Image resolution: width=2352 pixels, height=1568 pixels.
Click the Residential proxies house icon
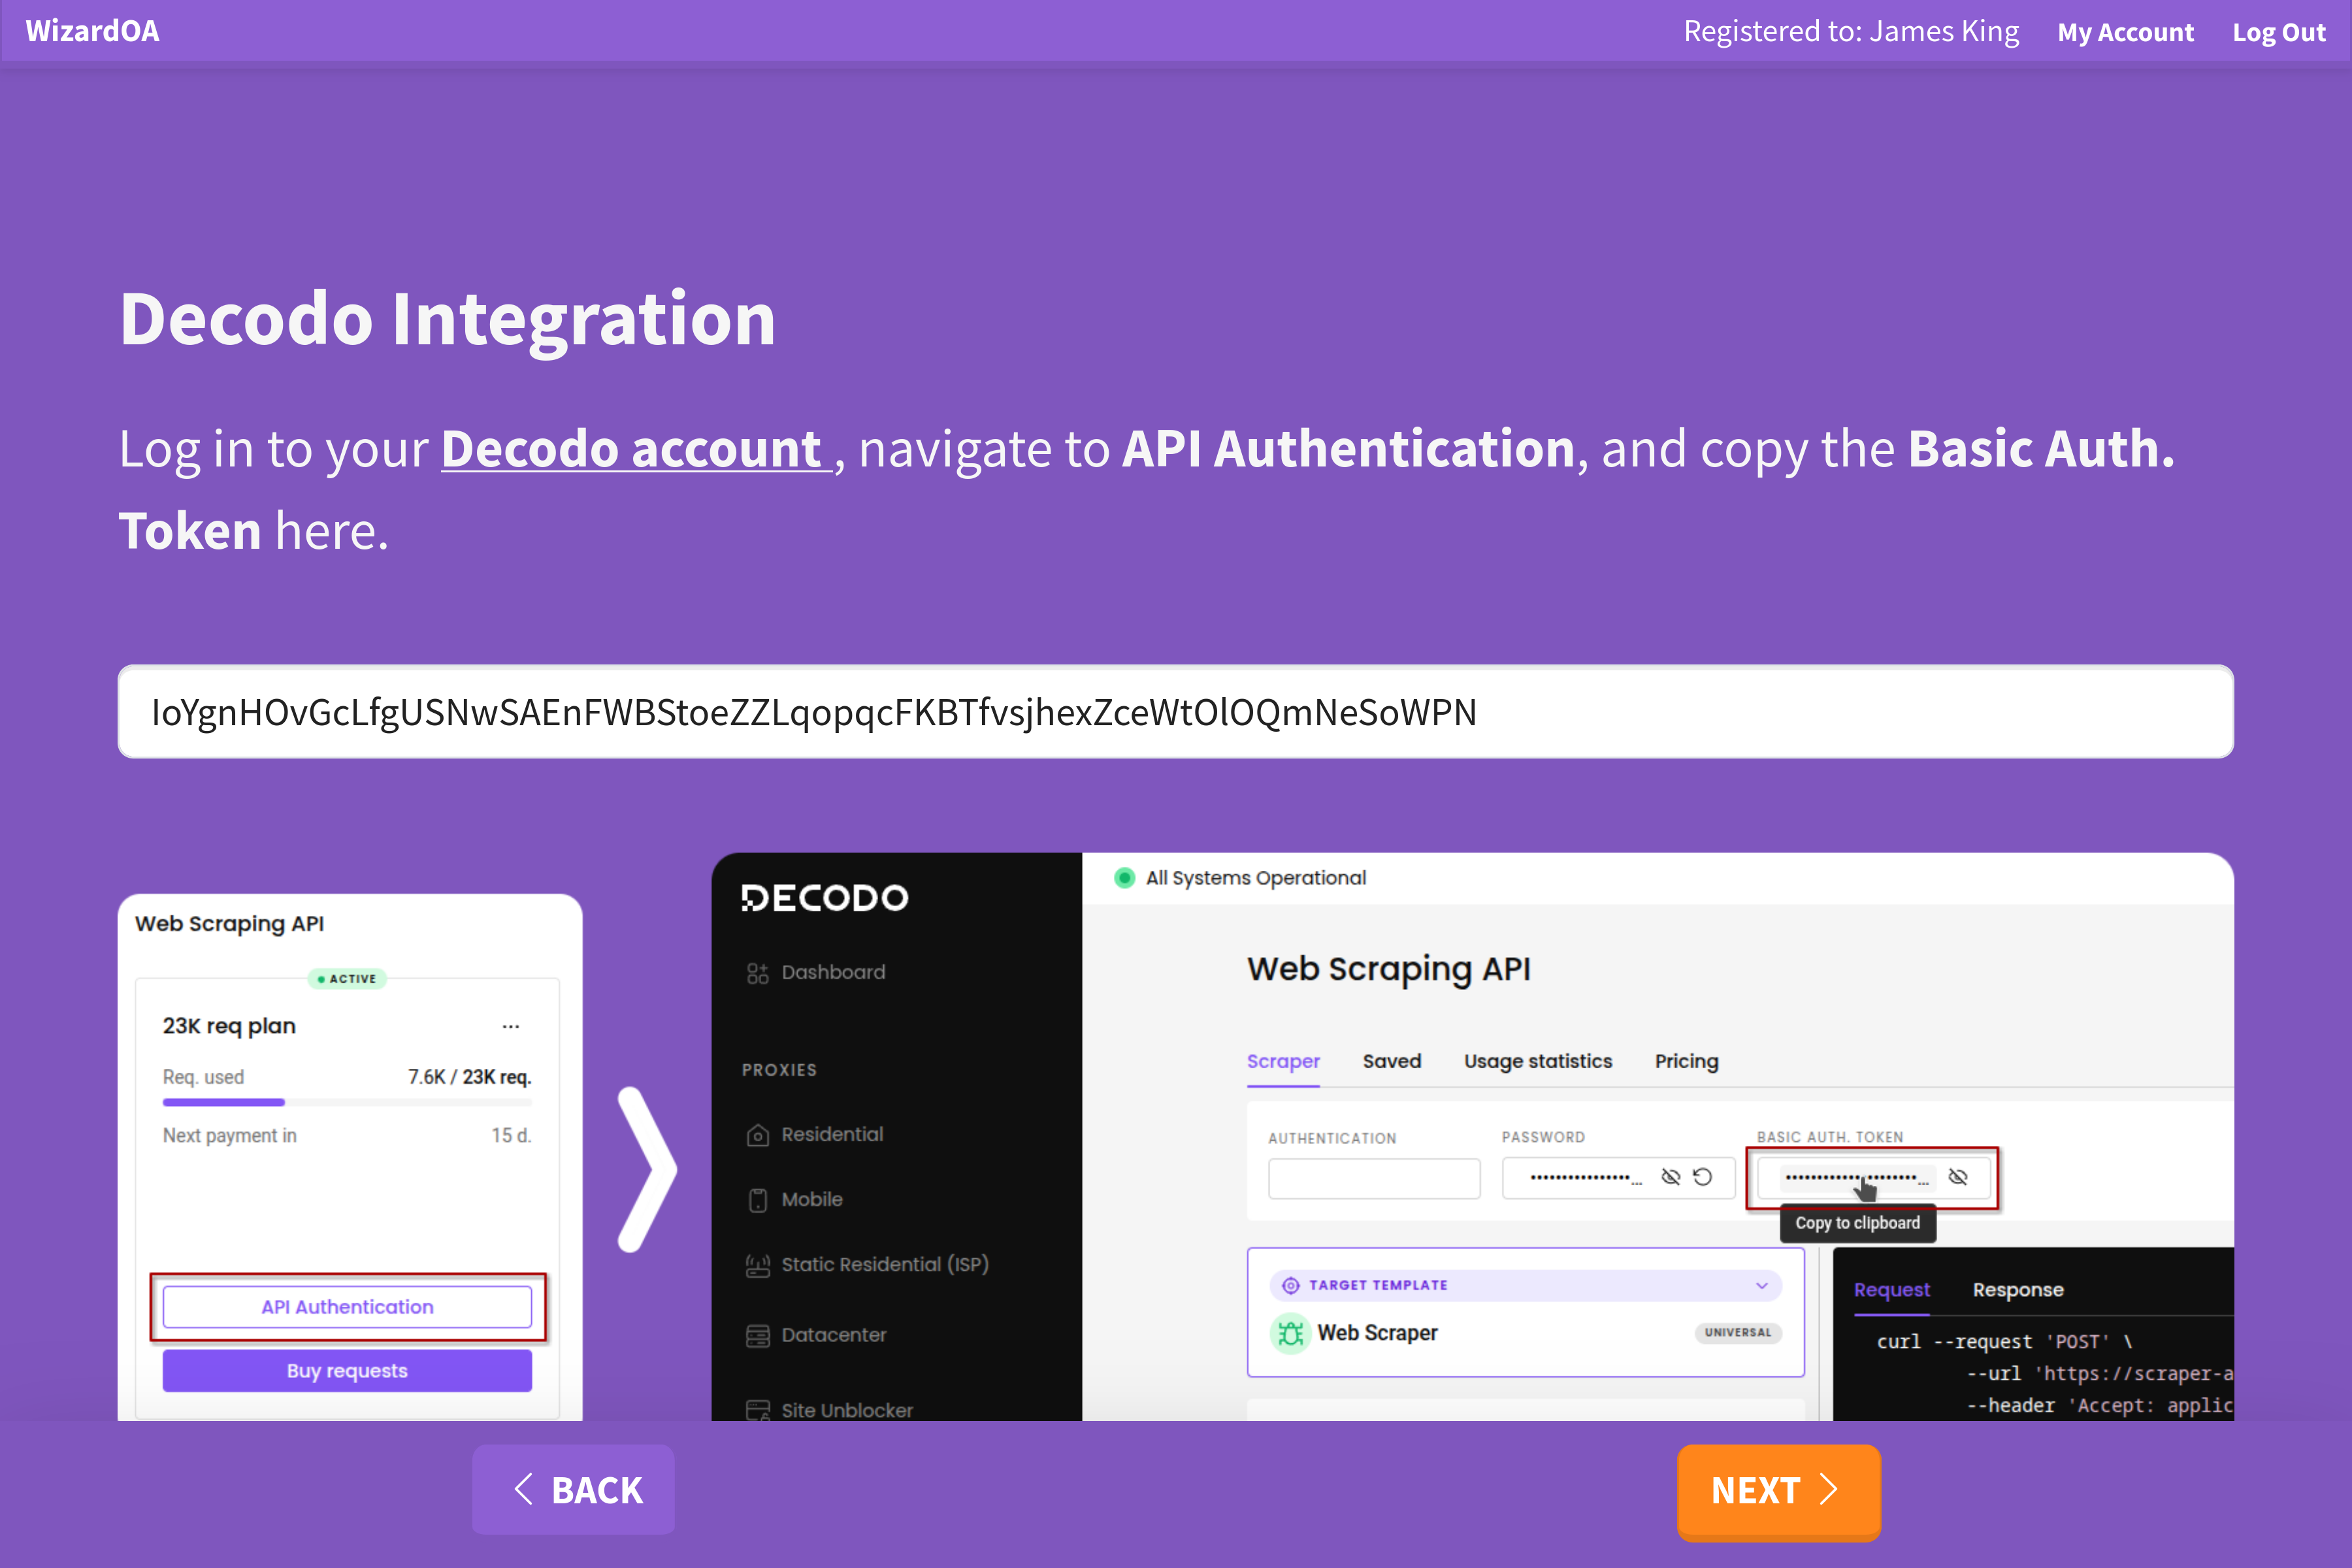coord(757,1134)
